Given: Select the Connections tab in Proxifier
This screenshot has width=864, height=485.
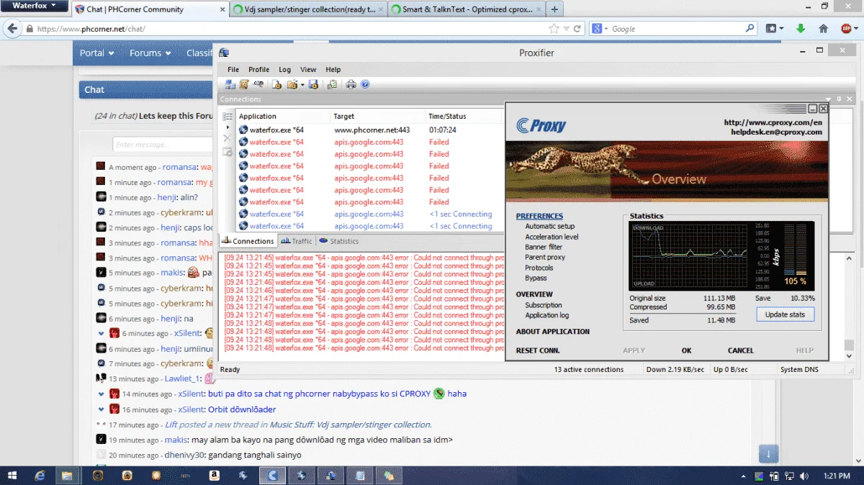Looking at the screenshot, I should coord(248,241).
